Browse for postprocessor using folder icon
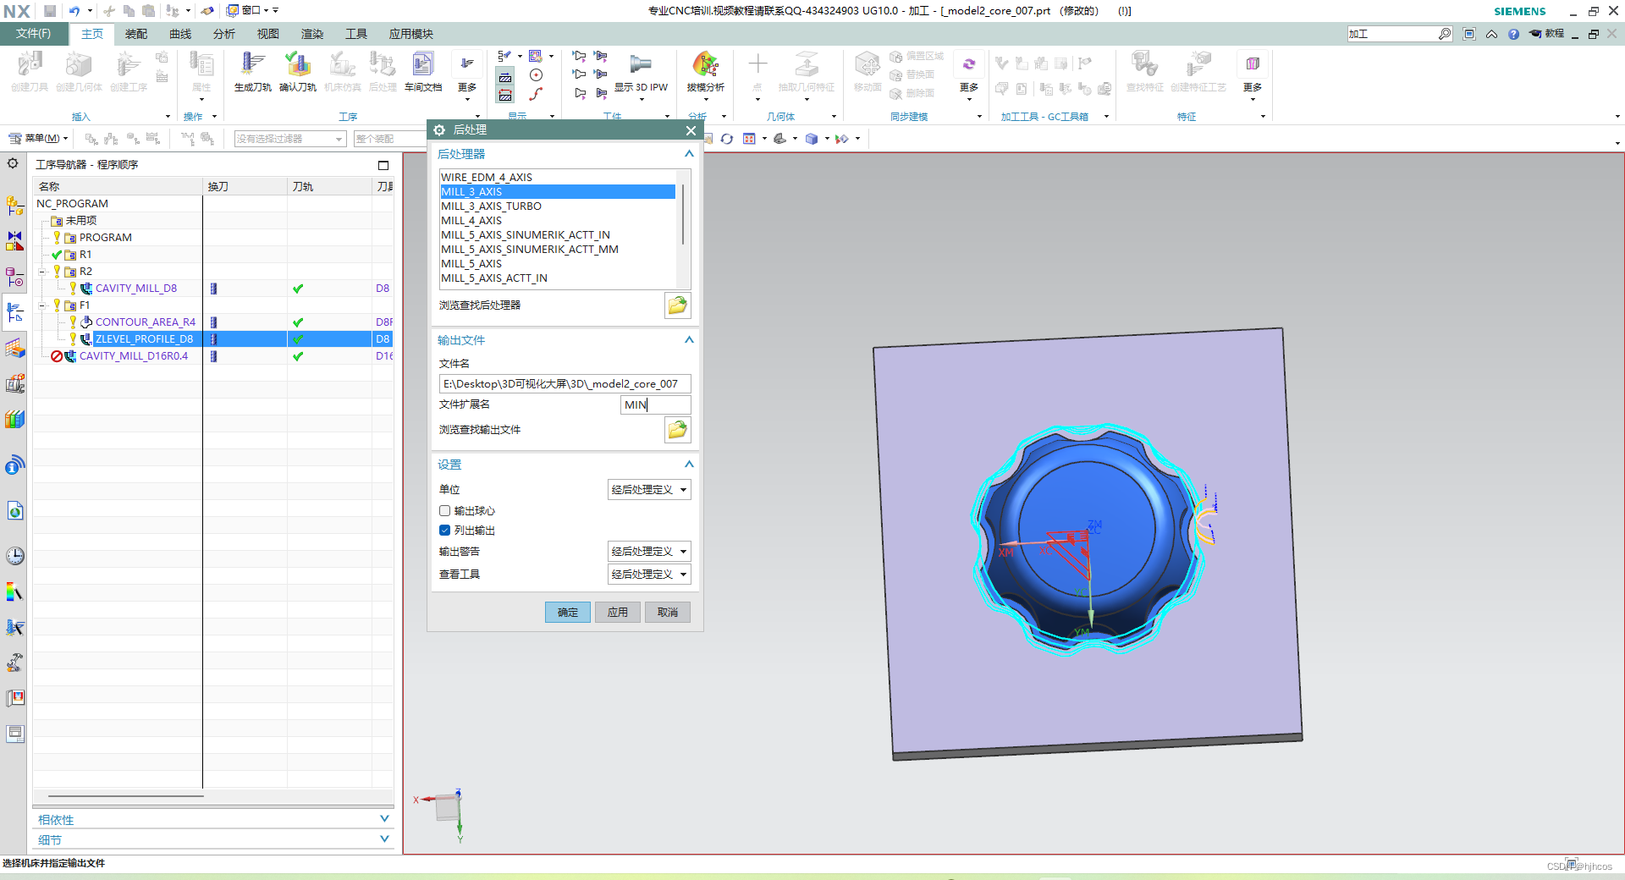This screenshot has height=880, width=1625. click(677, 305)
